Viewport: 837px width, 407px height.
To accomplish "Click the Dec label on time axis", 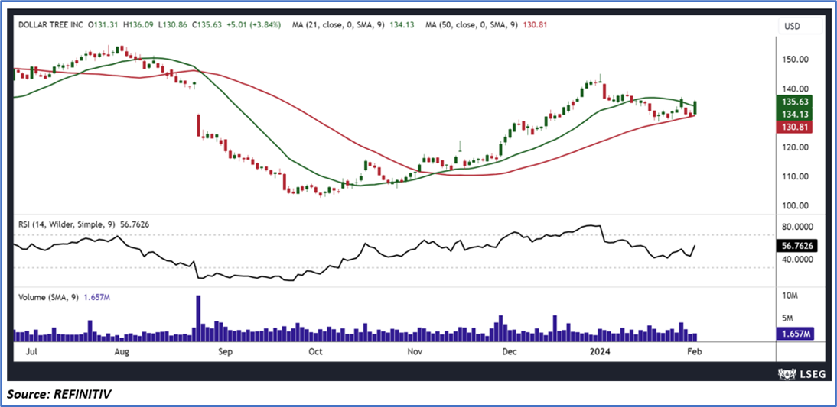I will (x=510, y=351).
